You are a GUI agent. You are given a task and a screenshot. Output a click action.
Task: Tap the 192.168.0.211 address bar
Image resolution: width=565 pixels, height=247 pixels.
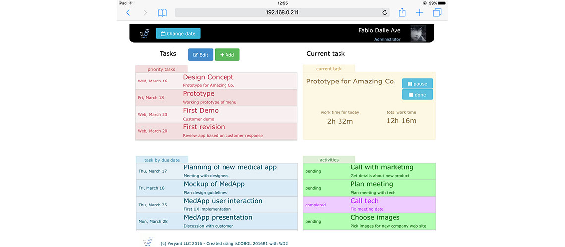tap(282, 13)
